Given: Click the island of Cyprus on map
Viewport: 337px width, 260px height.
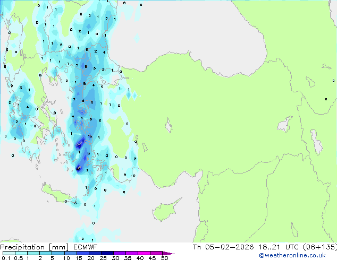Looking at the screenshot, I should [165, 211].
